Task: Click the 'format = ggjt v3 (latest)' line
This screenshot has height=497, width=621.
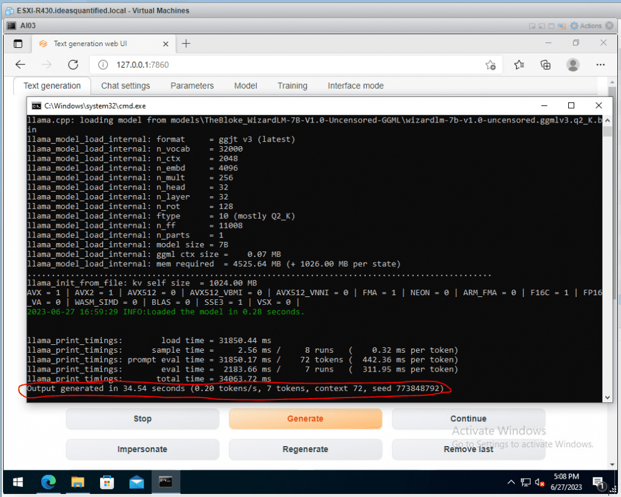Action: [x=161, y=139]
